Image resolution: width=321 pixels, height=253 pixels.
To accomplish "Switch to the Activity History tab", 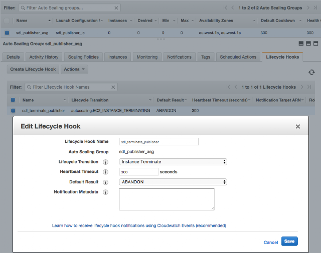I will click(44, 57).
